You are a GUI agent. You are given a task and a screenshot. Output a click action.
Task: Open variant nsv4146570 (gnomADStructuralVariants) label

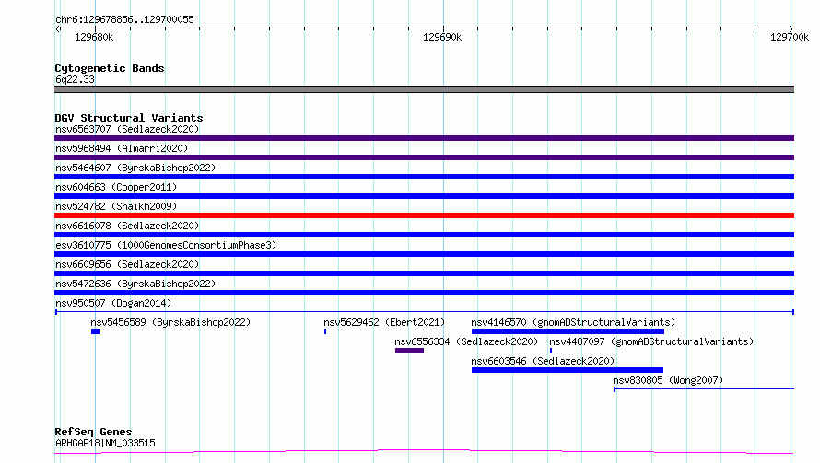[573, 322]
